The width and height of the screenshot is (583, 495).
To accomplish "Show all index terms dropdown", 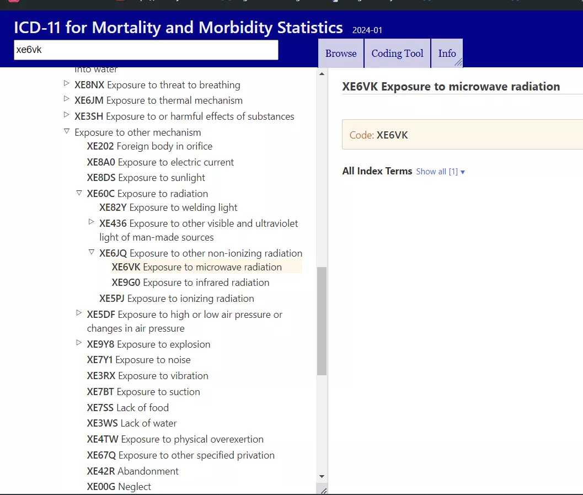I will [440, 172].
